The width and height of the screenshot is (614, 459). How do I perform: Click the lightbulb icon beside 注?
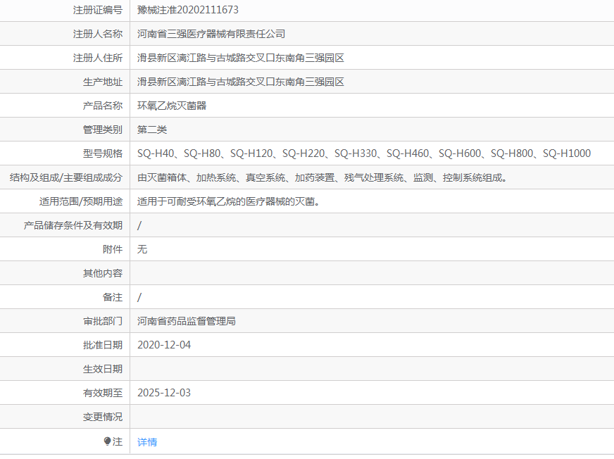107,441
